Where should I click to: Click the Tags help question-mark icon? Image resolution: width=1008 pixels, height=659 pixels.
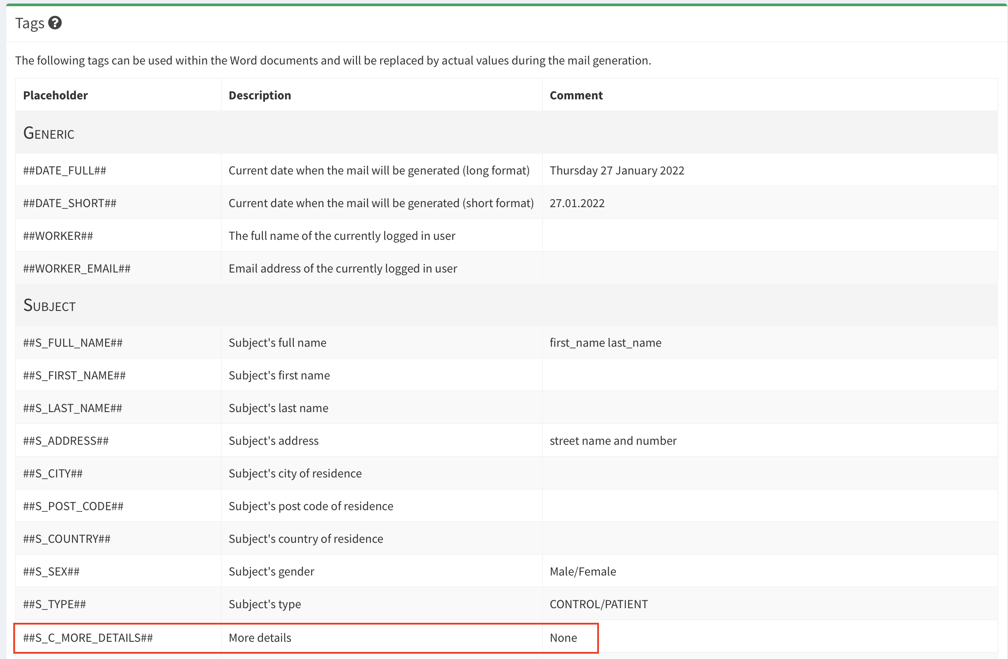pyautogui.click(x=55, y=23)
